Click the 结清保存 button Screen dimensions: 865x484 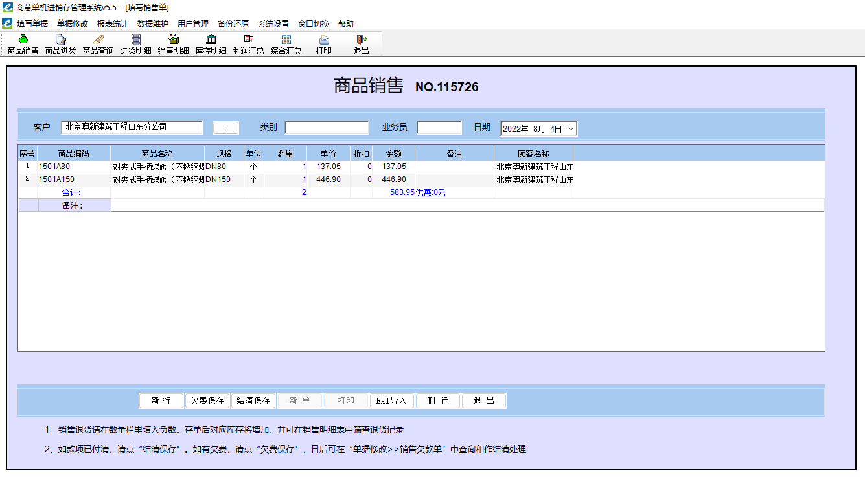[253, 401]
